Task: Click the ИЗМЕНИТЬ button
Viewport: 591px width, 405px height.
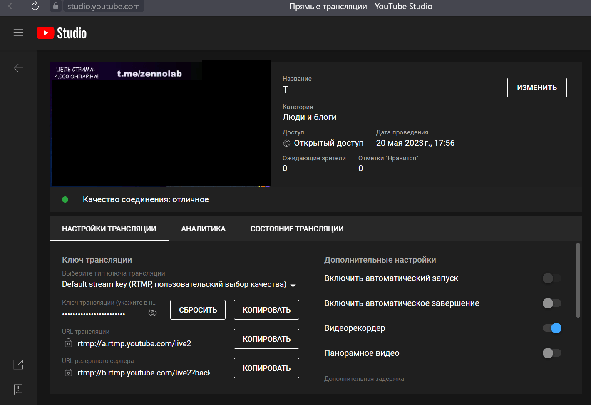Action: pyautogui.click(x=537, y=88)
